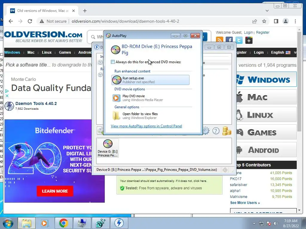Screen dimensions: 306x229
Task: Show hidden system tray icons arrow
Action: click(254, 223)
